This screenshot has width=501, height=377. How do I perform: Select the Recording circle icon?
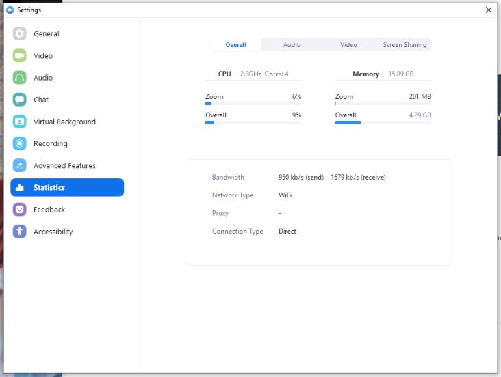click(19, 143)
